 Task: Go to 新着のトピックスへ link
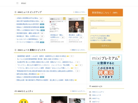pos(78,50)
